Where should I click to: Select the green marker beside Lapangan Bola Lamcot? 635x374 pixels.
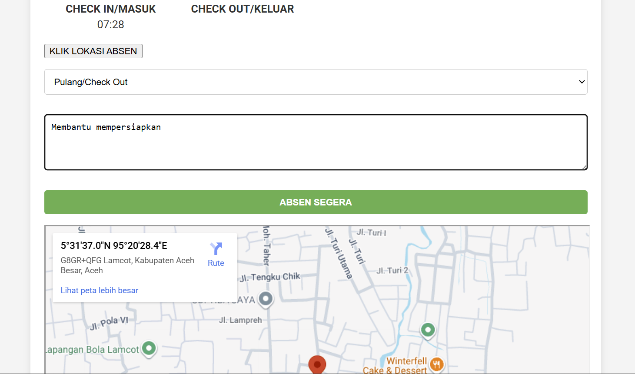pyautogui.click(x=149, y=348)
